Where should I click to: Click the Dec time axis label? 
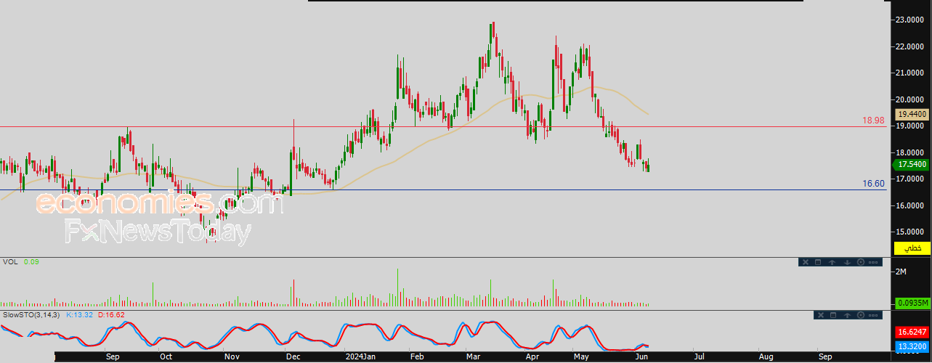293,357
